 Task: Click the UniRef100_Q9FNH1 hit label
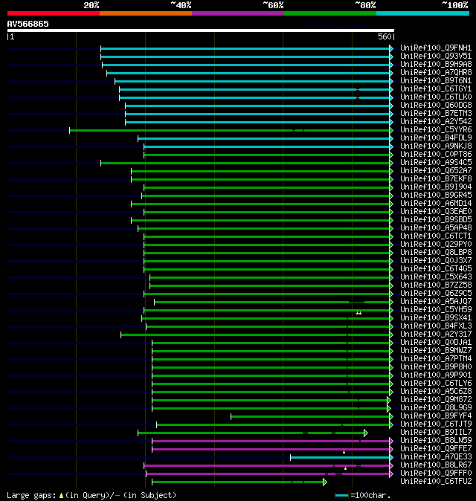tap(436, 48)
